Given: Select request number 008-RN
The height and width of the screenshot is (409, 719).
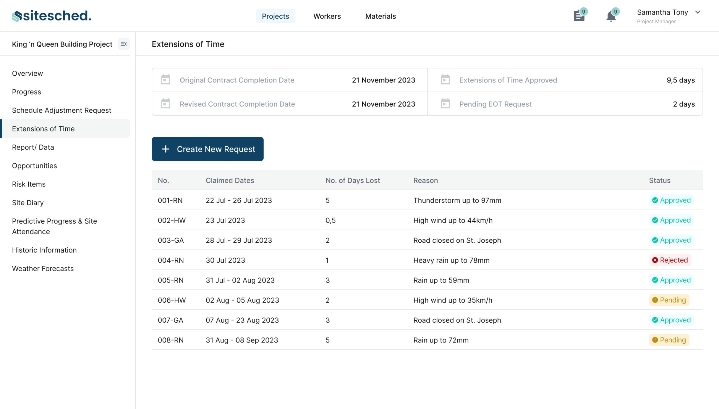Looking at the screenshot, I should coord(171,340).
